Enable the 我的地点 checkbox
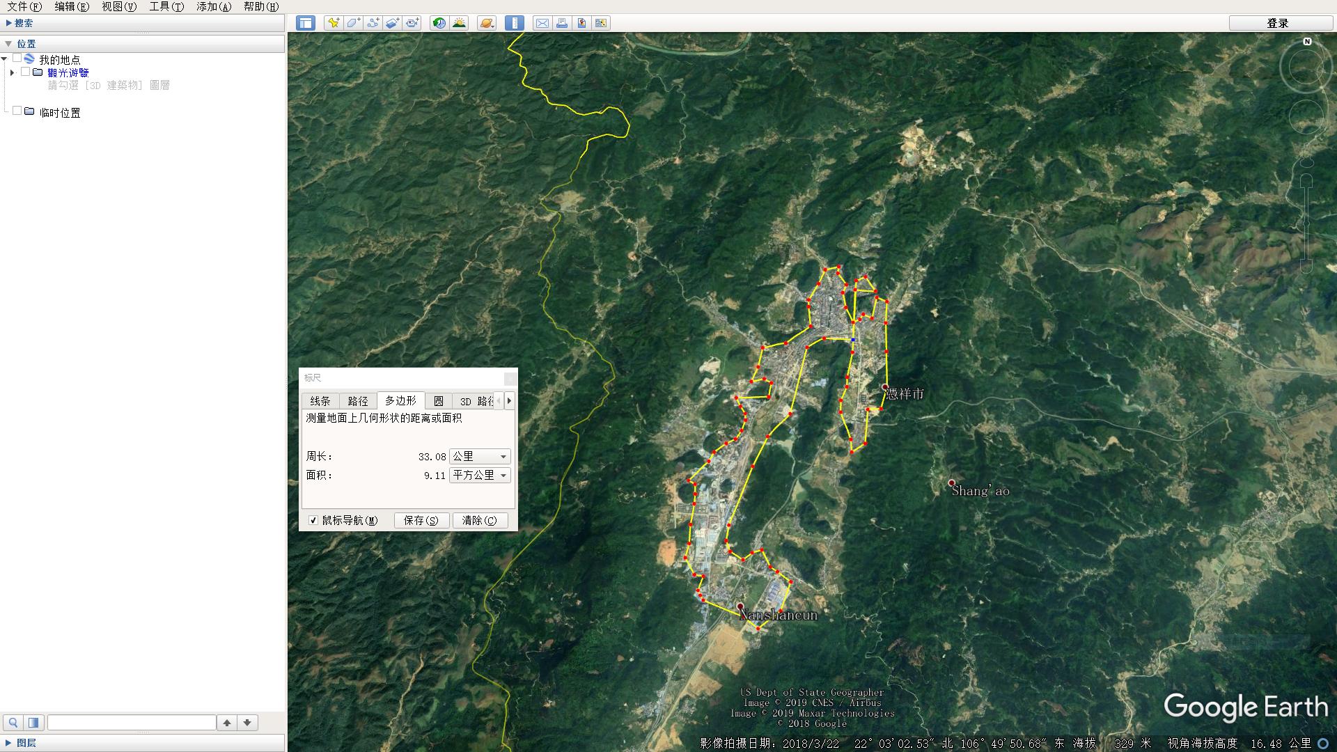The height and width of the screenshot is (752, 1337). click(17, 59)
